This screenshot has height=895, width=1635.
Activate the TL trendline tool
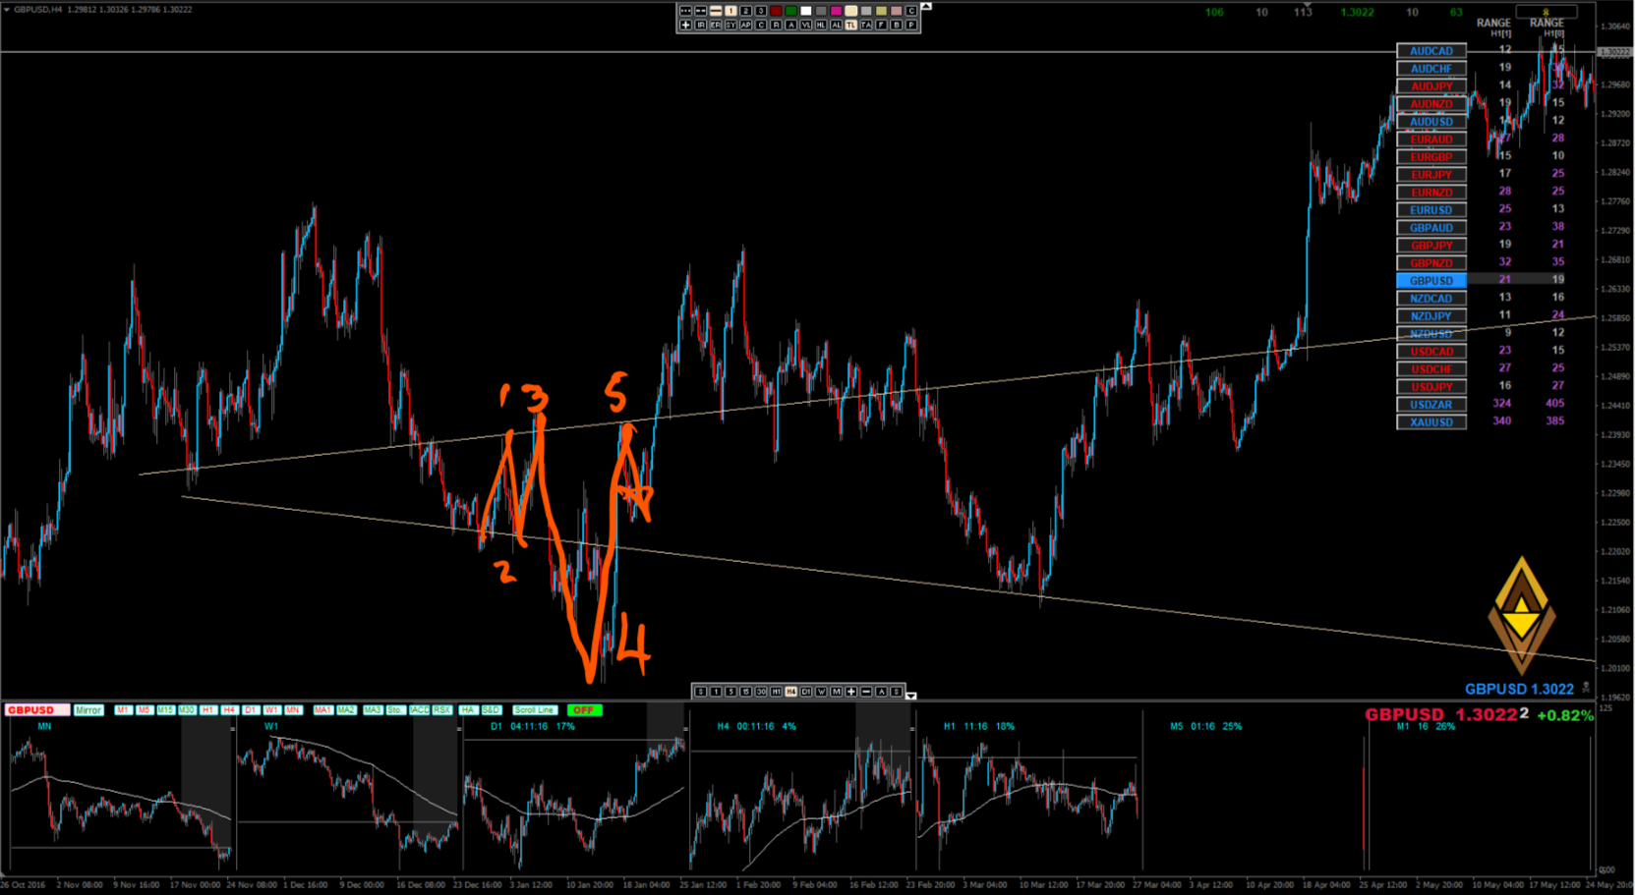(850, 25)
